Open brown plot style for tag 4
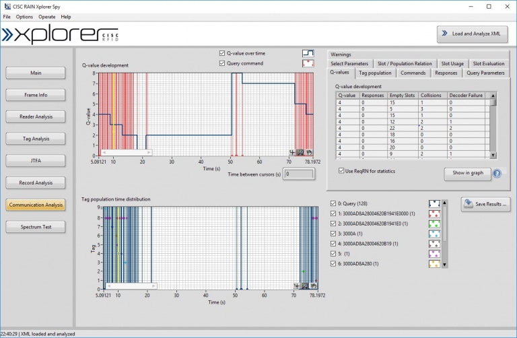Image resolution: width=517 pixels, height=338 pixels. (x=434, y=244)
